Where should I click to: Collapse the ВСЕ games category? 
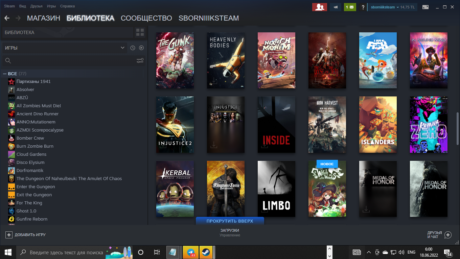coord(5,74)
